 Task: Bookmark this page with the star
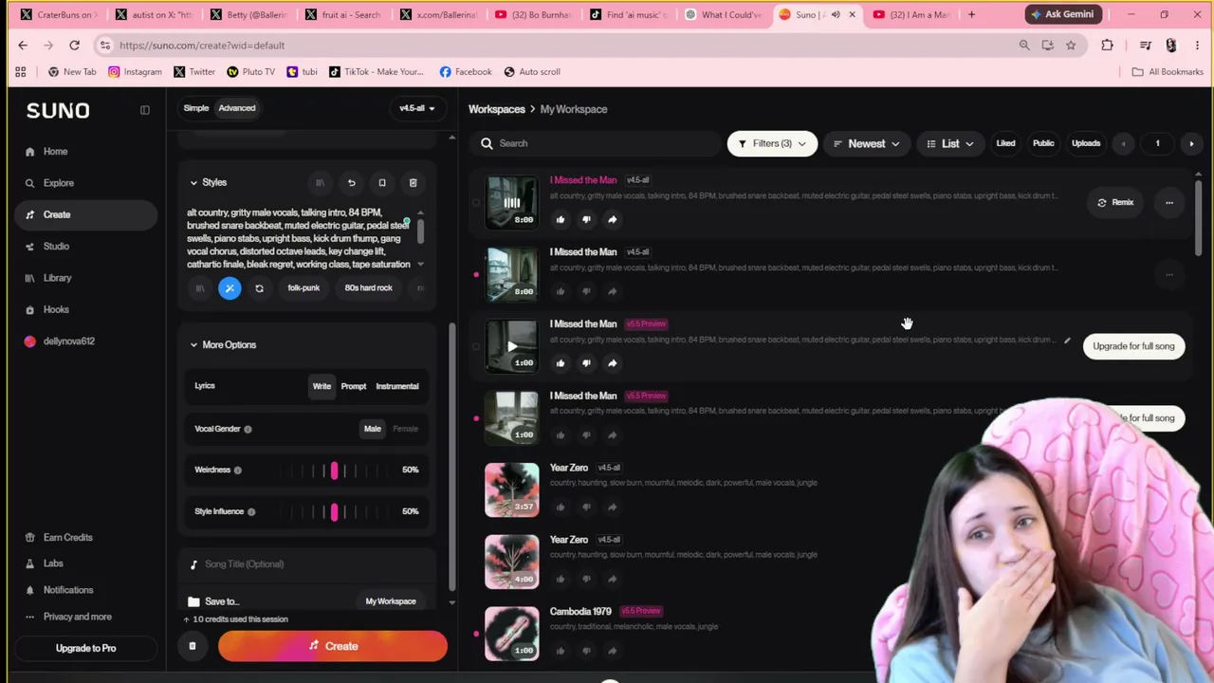coord(1071,45)
